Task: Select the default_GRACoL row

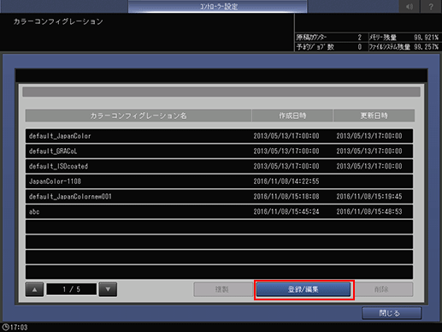Action: [x=219, y=151]
